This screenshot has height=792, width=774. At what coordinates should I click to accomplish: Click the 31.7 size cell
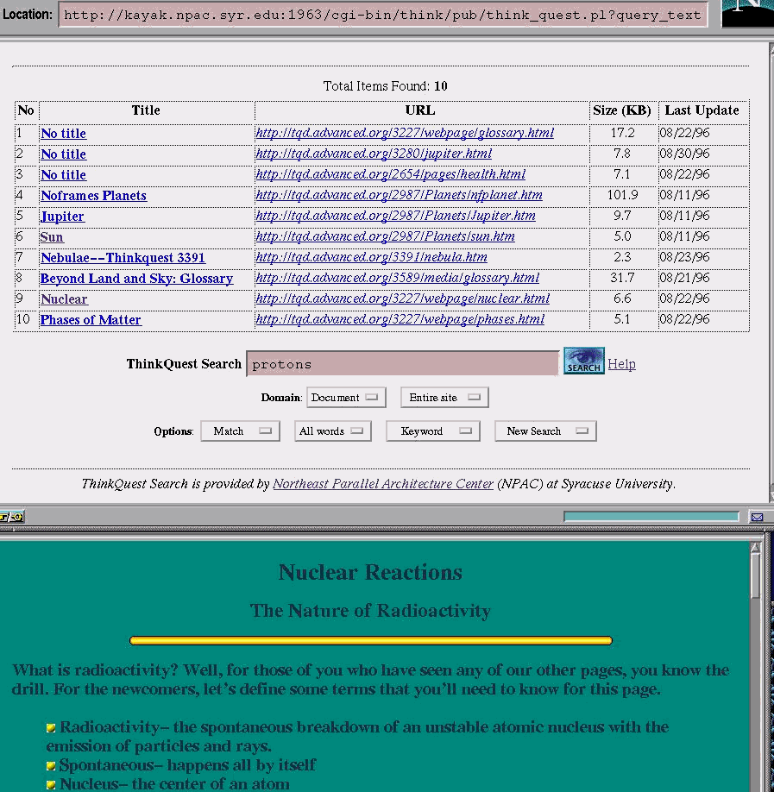pos(622,278)
